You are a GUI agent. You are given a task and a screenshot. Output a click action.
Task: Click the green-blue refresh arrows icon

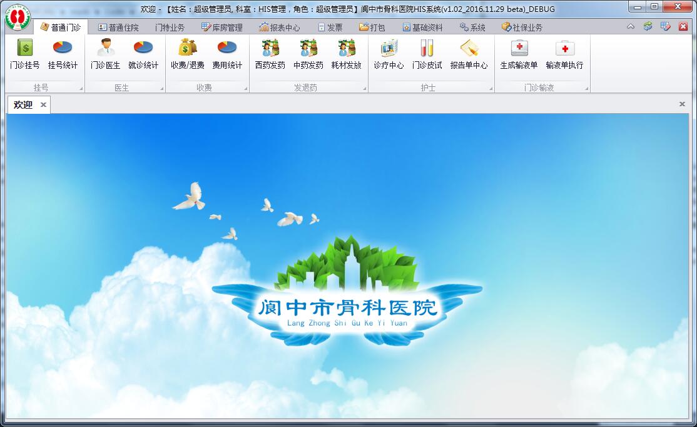(x=648, y=27)
